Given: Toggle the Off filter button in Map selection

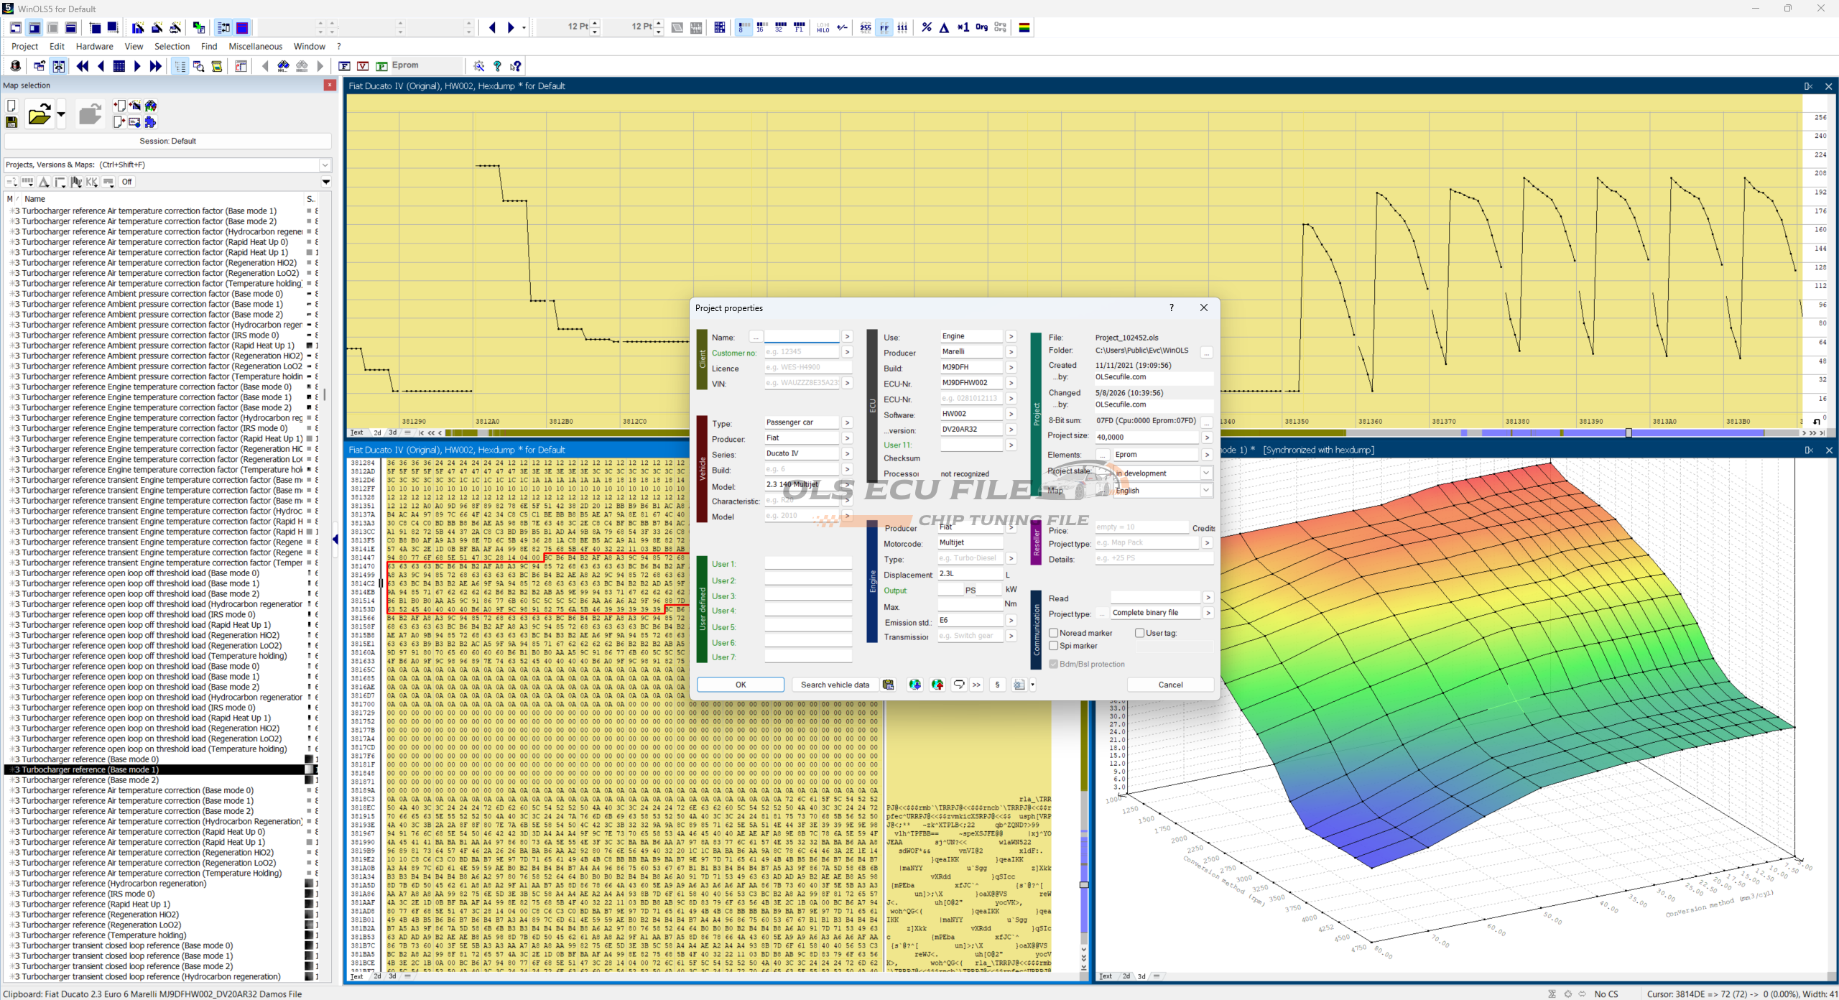Looking at the screenshot, I should point(127,182).
